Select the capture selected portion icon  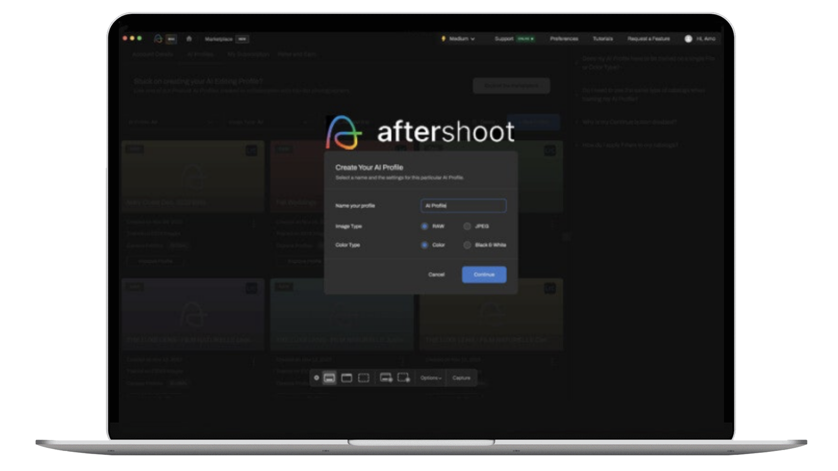tap(363, 378)
